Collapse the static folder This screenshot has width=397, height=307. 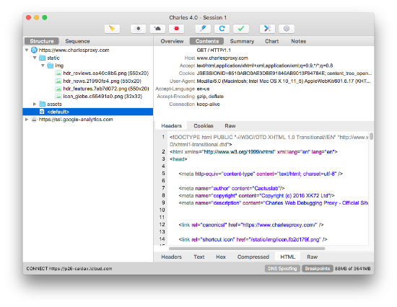[35, 58]
